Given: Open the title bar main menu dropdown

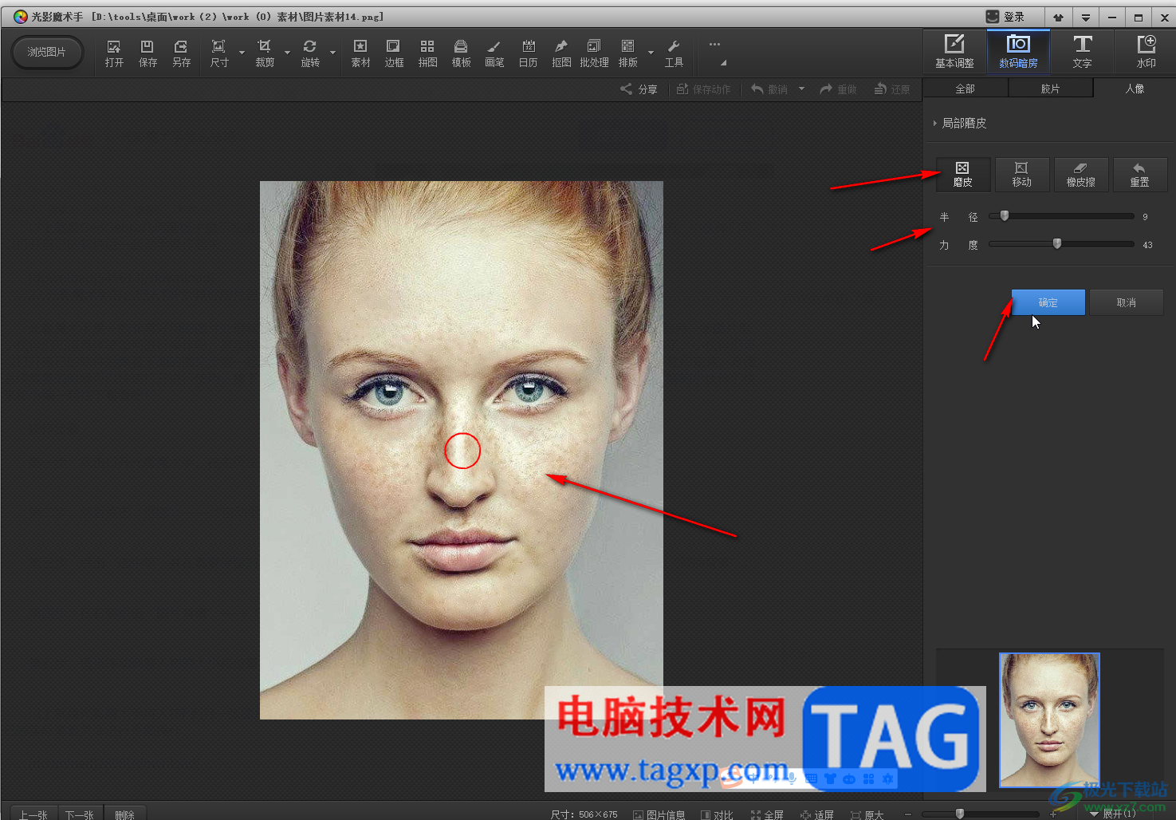Looking at the screenshot, I should 1085,17.
